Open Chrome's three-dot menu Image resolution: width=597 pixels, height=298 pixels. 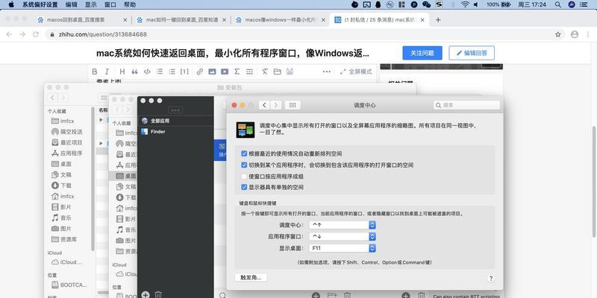click(x=588, y=34)
